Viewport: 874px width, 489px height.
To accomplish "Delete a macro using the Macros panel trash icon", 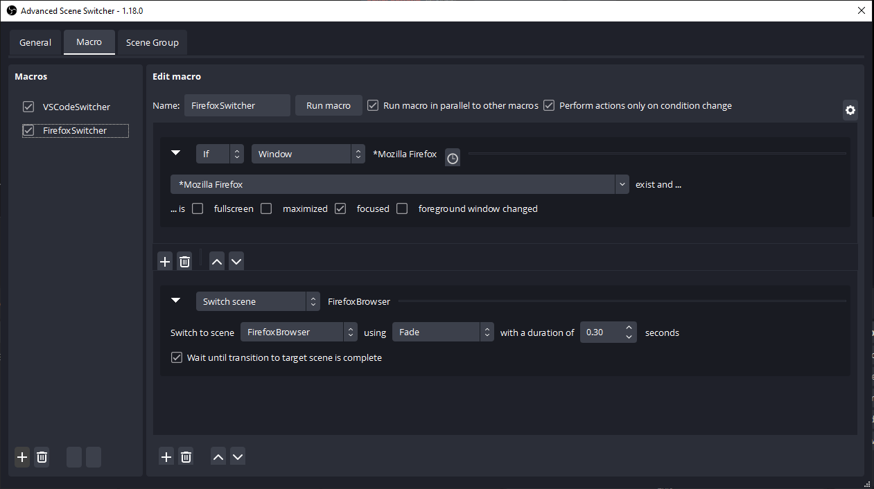I will (x=42, y=457).
